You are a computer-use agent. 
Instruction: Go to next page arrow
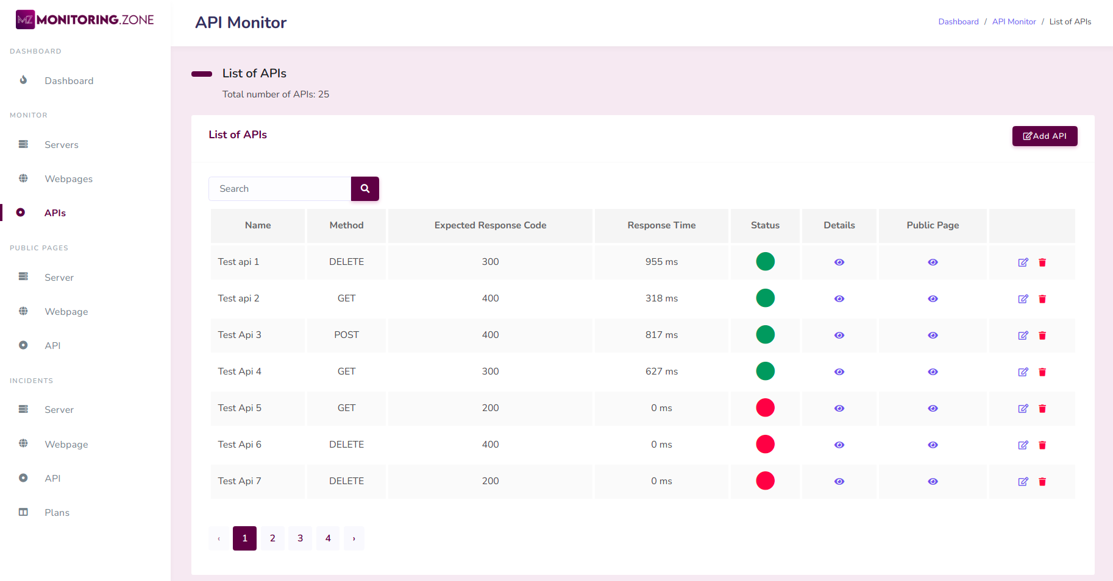pyautogui.click(x=354, y=538)
